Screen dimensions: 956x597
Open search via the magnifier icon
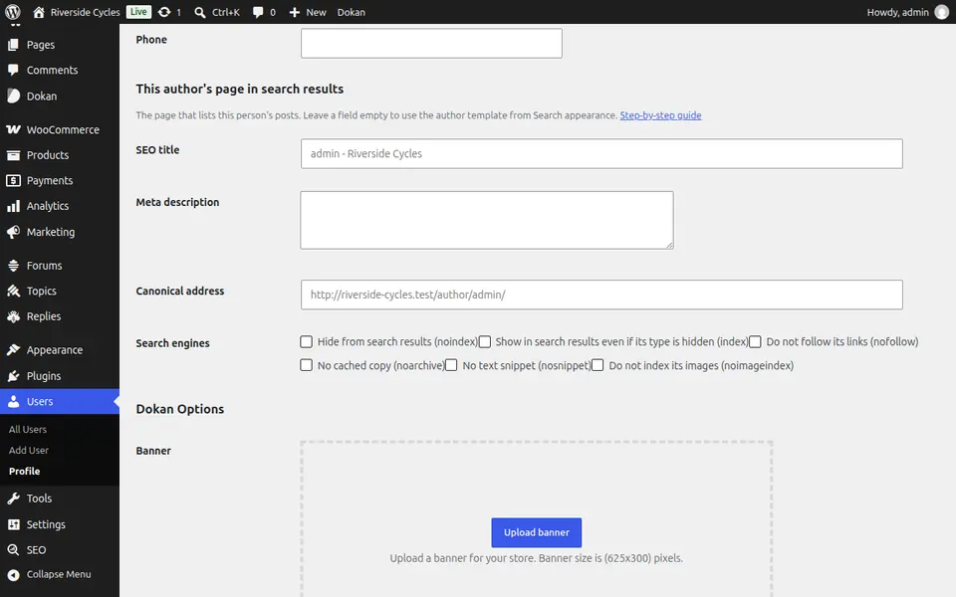click(x=199, y=12)
